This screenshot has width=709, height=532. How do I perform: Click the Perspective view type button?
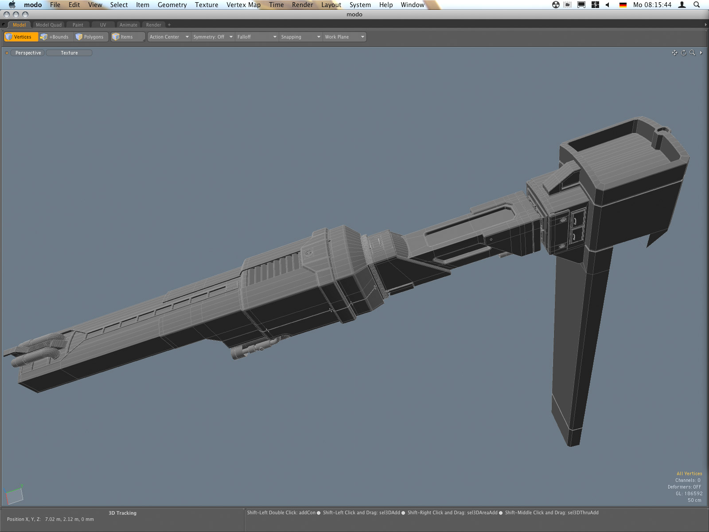click(x=28, y=53)
